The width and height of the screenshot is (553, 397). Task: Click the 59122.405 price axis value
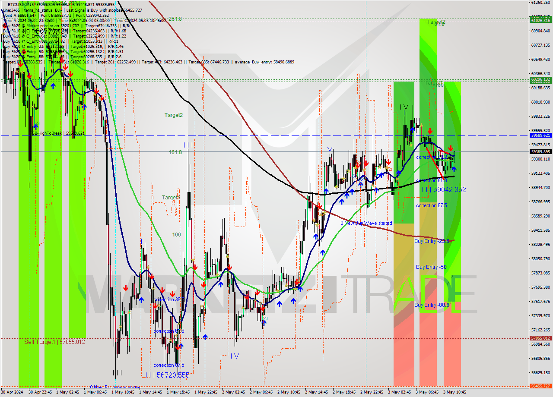point(540,173)
